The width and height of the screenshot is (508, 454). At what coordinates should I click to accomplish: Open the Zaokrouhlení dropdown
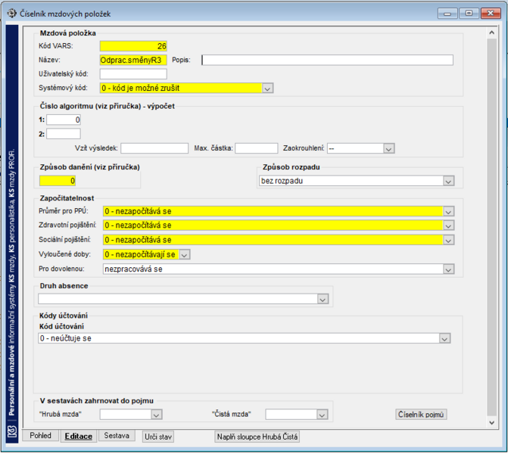[x=389, y=148]
